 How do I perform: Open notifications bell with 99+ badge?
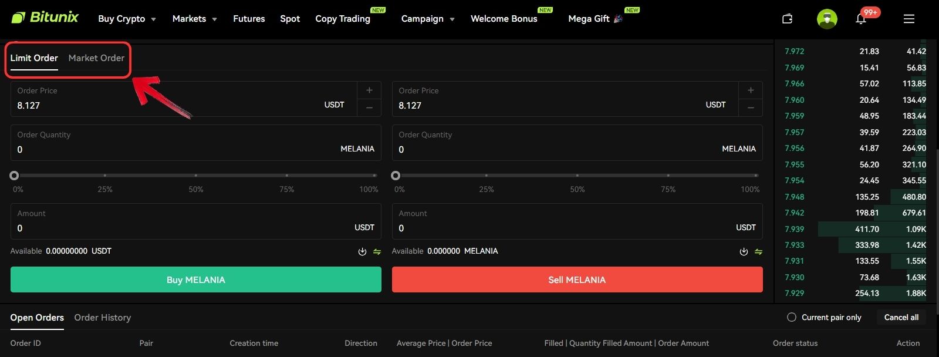click(x=861, y=19)
